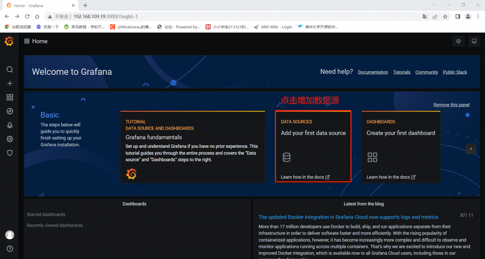Open the Tutorials link
The width and height of the screenshot is (485, 259).
coord(402,72)
